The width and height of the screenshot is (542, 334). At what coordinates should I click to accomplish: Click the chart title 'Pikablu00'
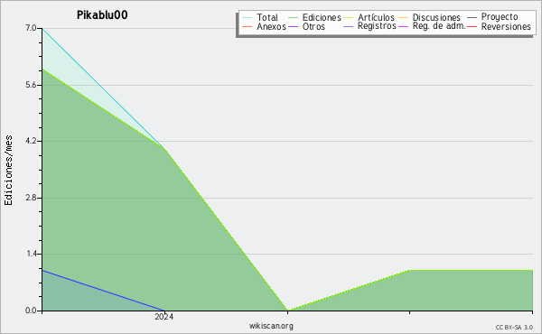[x=102, y=15]
